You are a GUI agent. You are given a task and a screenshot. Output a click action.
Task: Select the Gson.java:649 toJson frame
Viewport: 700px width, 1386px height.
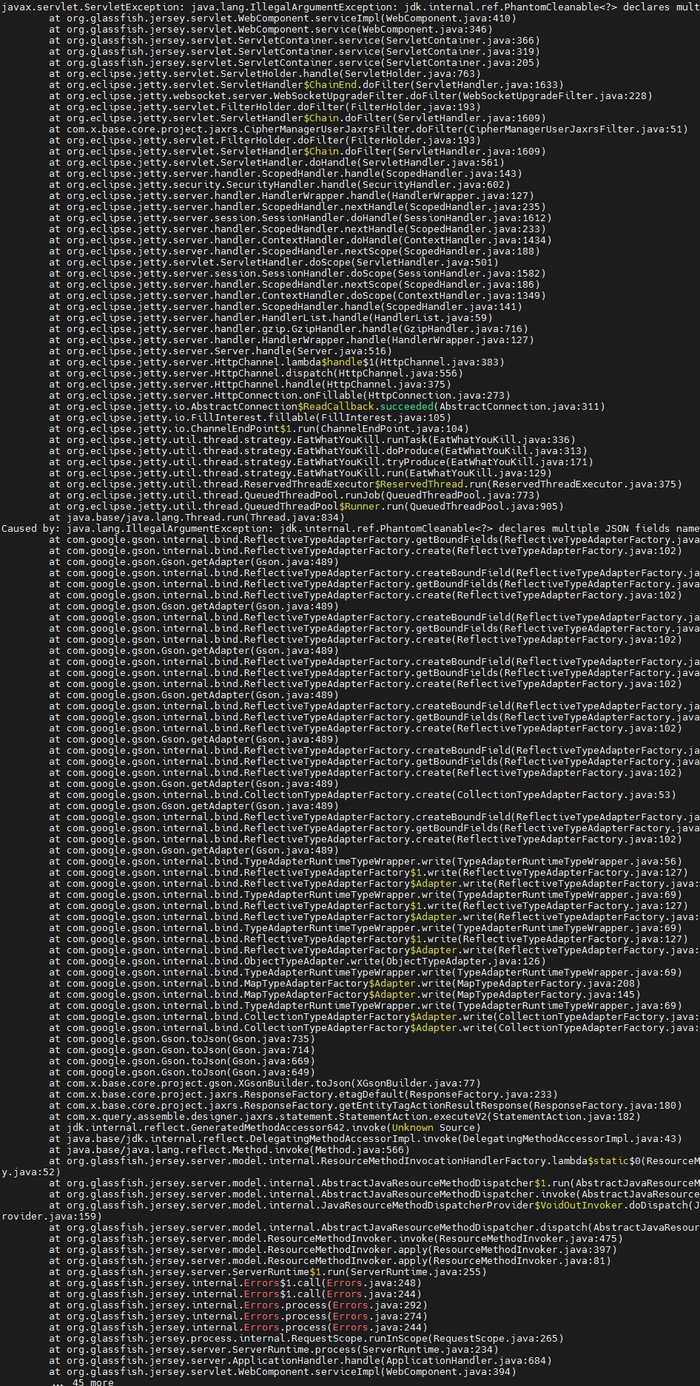182,1072
